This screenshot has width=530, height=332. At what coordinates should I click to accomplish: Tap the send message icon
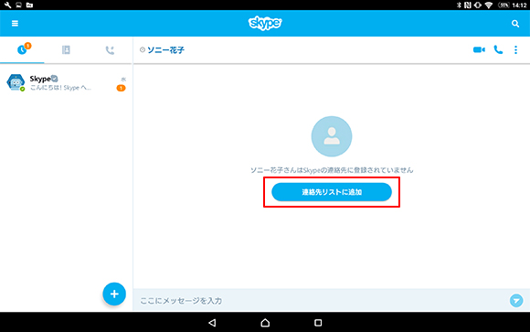[516, 301]
